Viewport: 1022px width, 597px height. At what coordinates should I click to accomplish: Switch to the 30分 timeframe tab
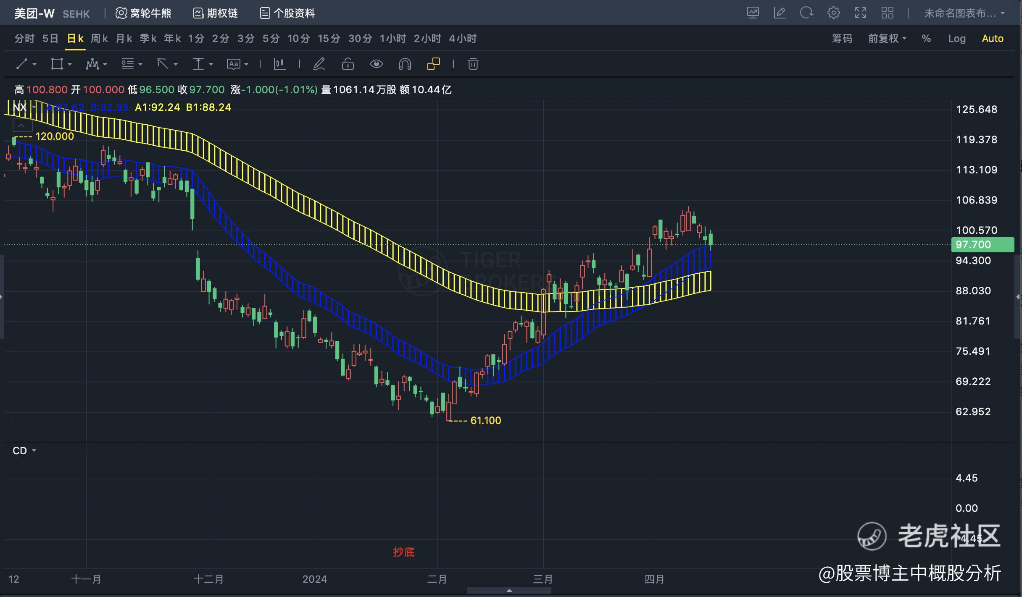(x=360, y=39)
